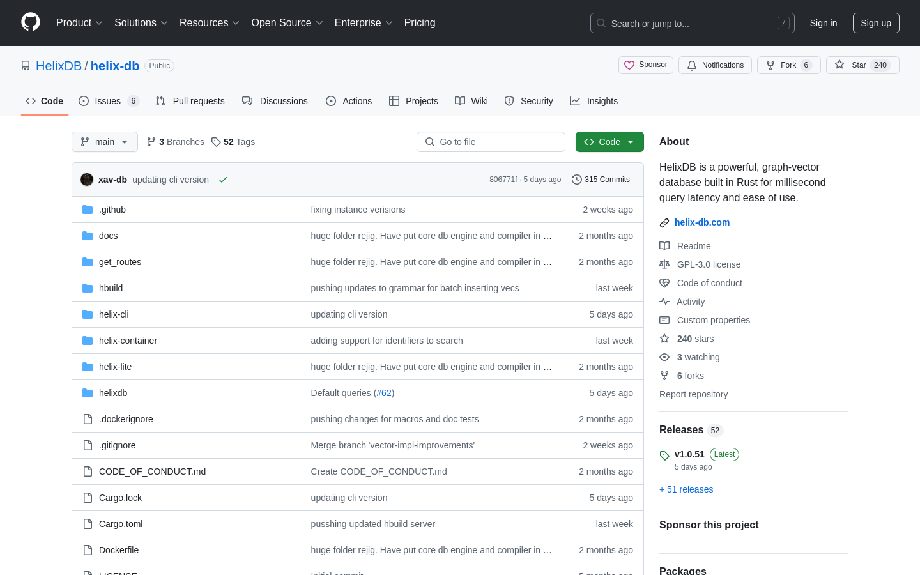This screenshot has width=920, height=575.
Task: Open the docs folder
Action: point(109,236)
